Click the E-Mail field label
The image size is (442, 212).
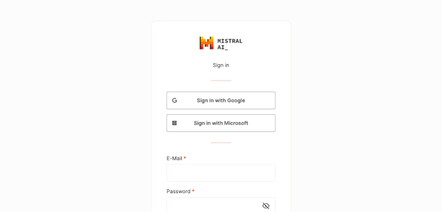tap(174, 158)
